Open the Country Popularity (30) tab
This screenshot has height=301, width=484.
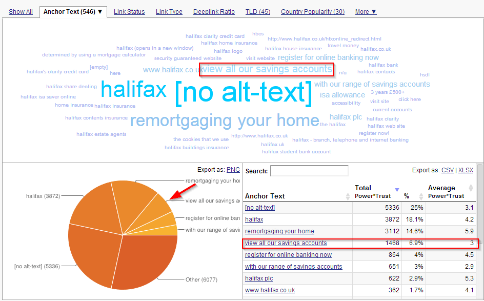[313, 12]
